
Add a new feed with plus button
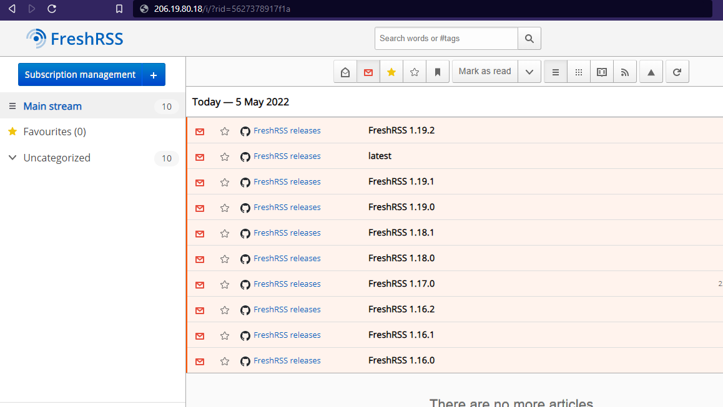point(154,75)
